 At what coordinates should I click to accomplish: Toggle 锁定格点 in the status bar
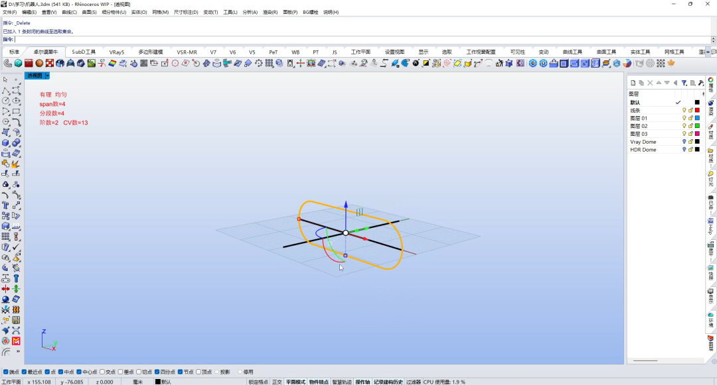258,382
